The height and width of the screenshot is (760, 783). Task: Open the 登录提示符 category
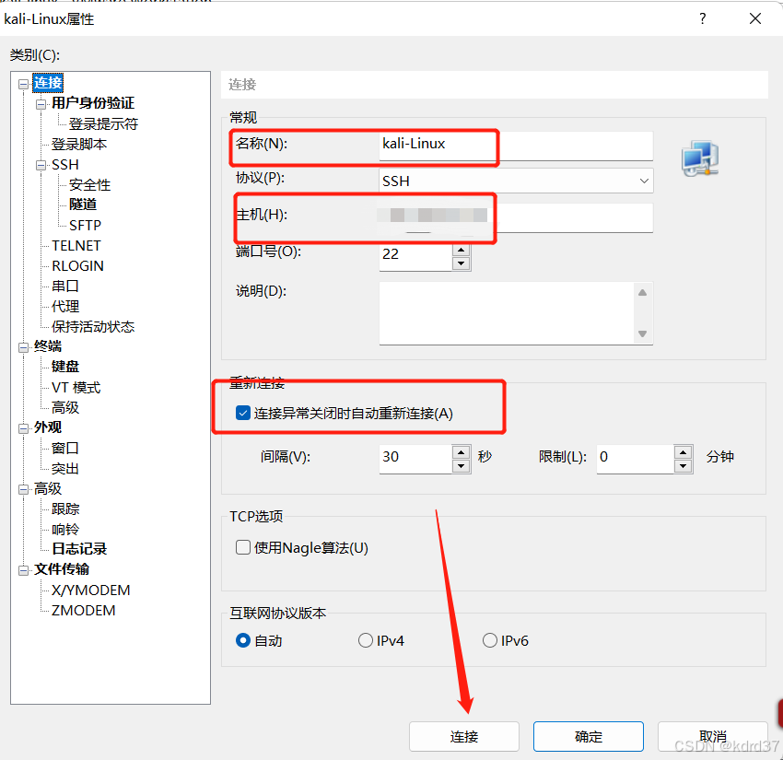pos(103,123)
